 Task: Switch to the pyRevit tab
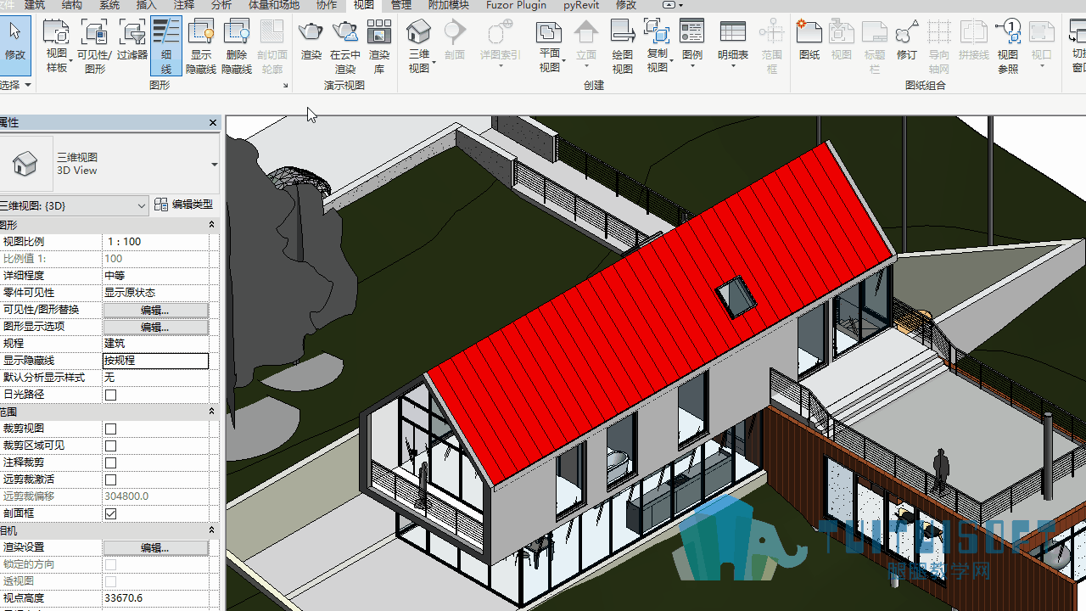[581, 5]
